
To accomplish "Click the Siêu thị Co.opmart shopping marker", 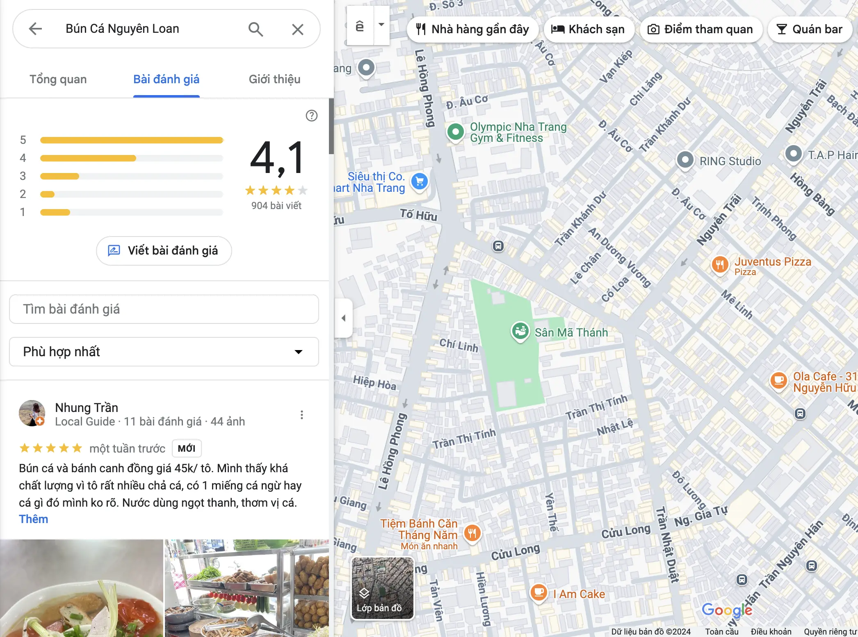I will [x=420, y=182].
